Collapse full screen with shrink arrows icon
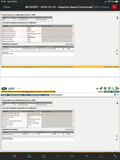120x160 pixels. click(x=115, y=156)
